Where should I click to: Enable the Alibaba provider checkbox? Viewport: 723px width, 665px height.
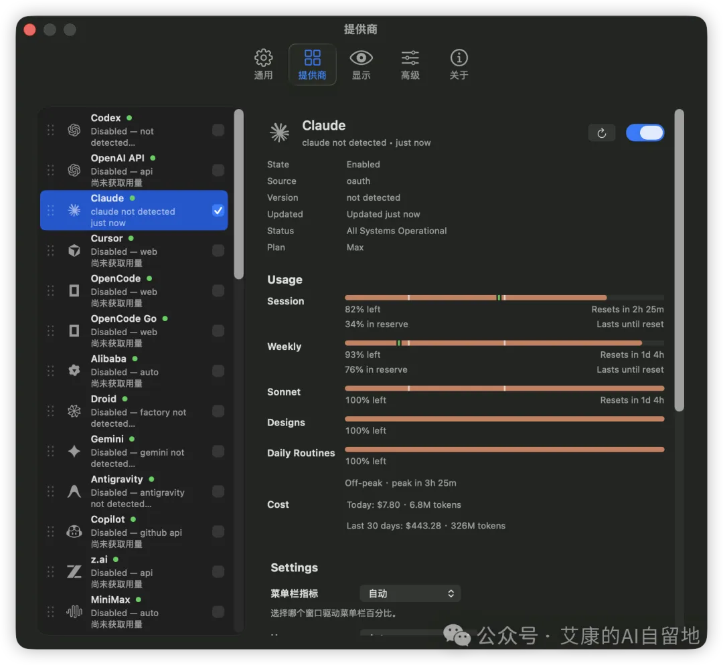[218, 371]
